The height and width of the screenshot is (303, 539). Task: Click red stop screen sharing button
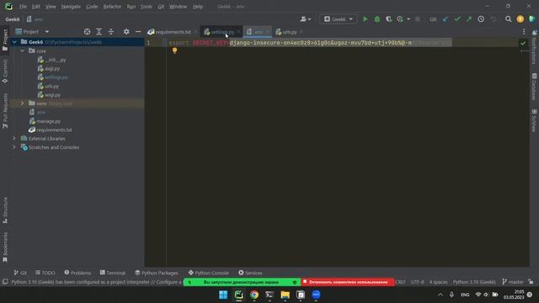coord(348,282)
